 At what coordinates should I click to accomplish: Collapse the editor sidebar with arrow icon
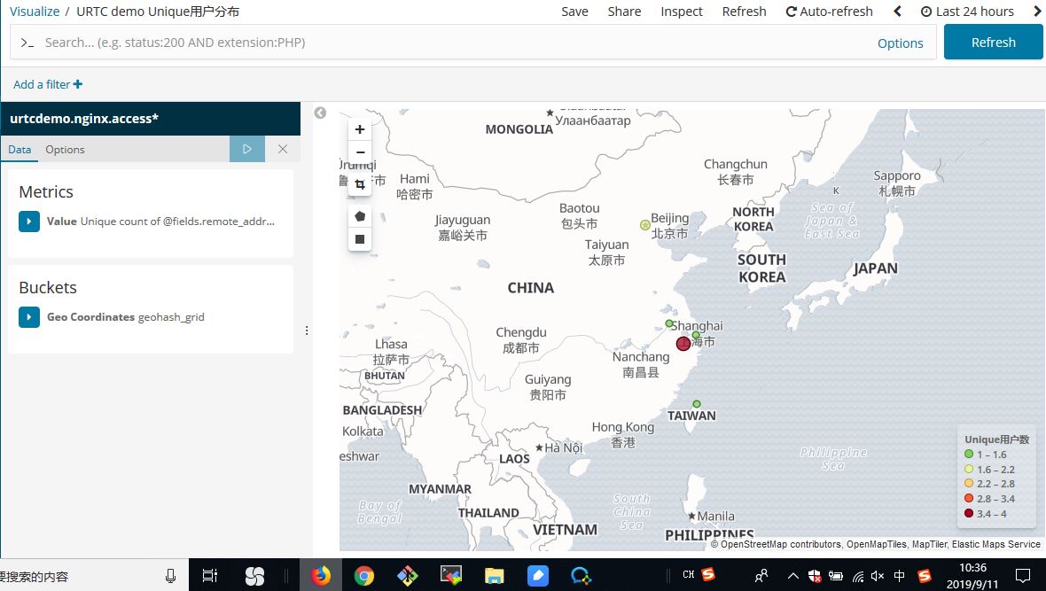(x=320, y=113)
